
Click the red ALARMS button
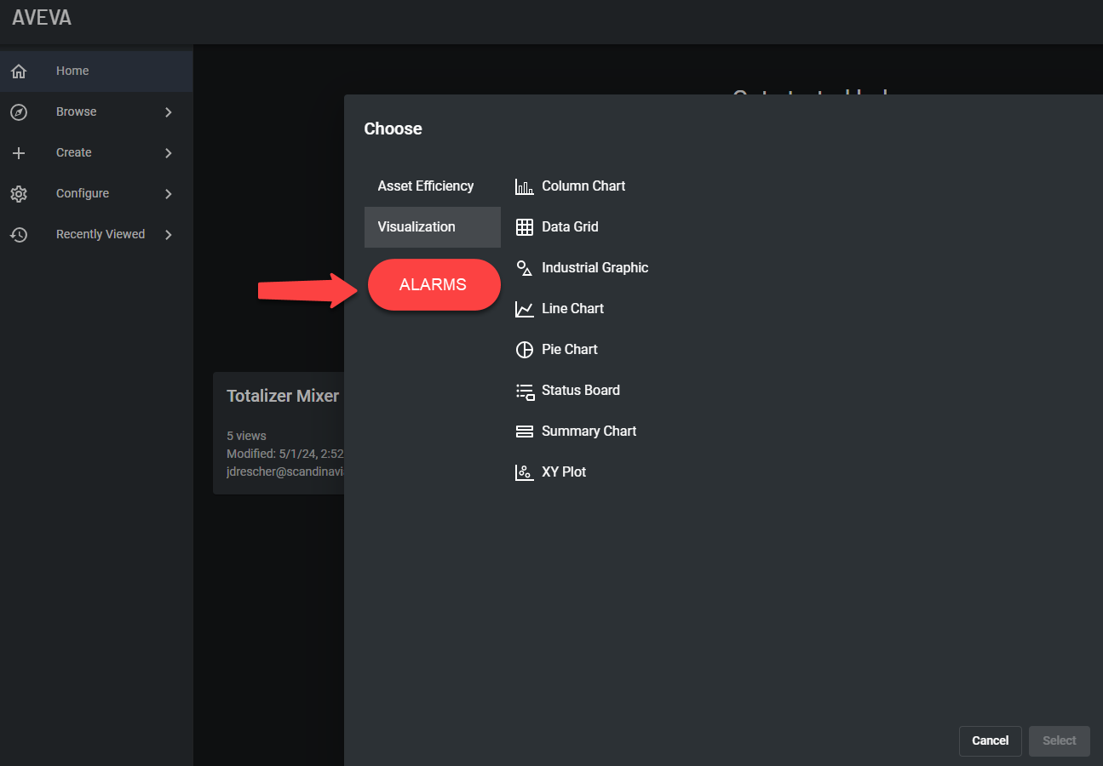point(434,285)
